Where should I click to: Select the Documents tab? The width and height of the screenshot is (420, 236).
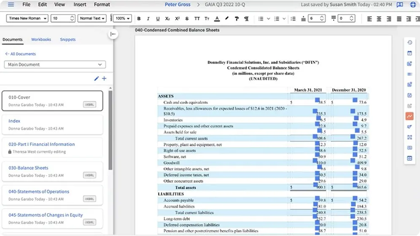point(13,39)
